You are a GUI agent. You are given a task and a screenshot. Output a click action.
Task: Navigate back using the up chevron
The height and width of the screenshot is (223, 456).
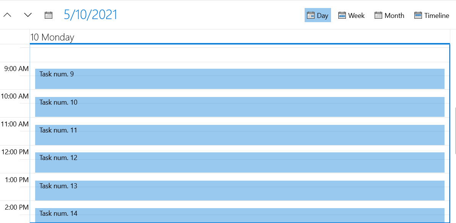(7, 15)
